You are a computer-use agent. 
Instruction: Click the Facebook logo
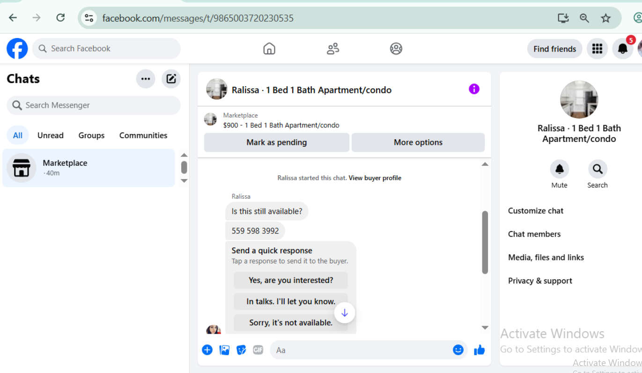pos(17,49)
